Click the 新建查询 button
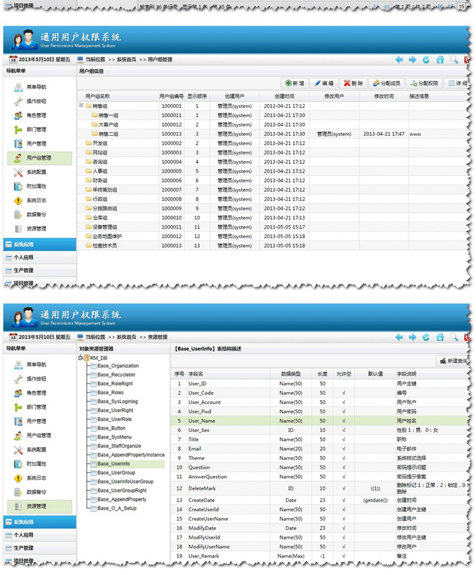Image resolution: width=476 pixels, height=575 pixels. [x=453, y=361]
